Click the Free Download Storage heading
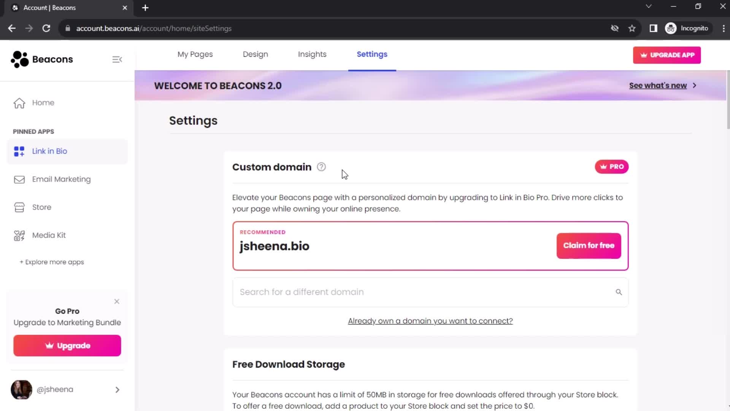This screenshot has height=411, width=730. (x=289, y=364)
